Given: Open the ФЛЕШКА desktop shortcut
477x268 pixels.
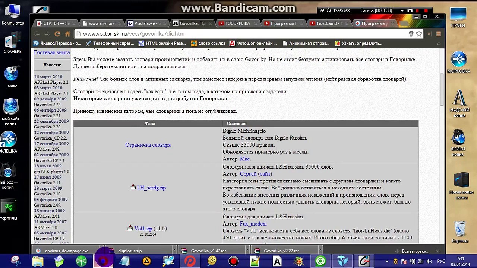Looking at the screenshot, I should [9, 143].
